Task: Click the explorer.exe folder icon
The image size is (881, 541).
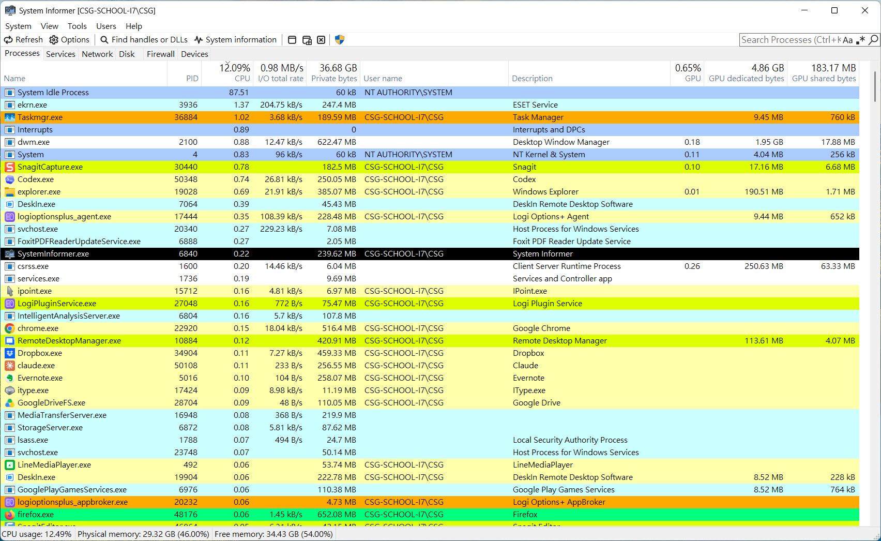Action: tap(9, 192)
